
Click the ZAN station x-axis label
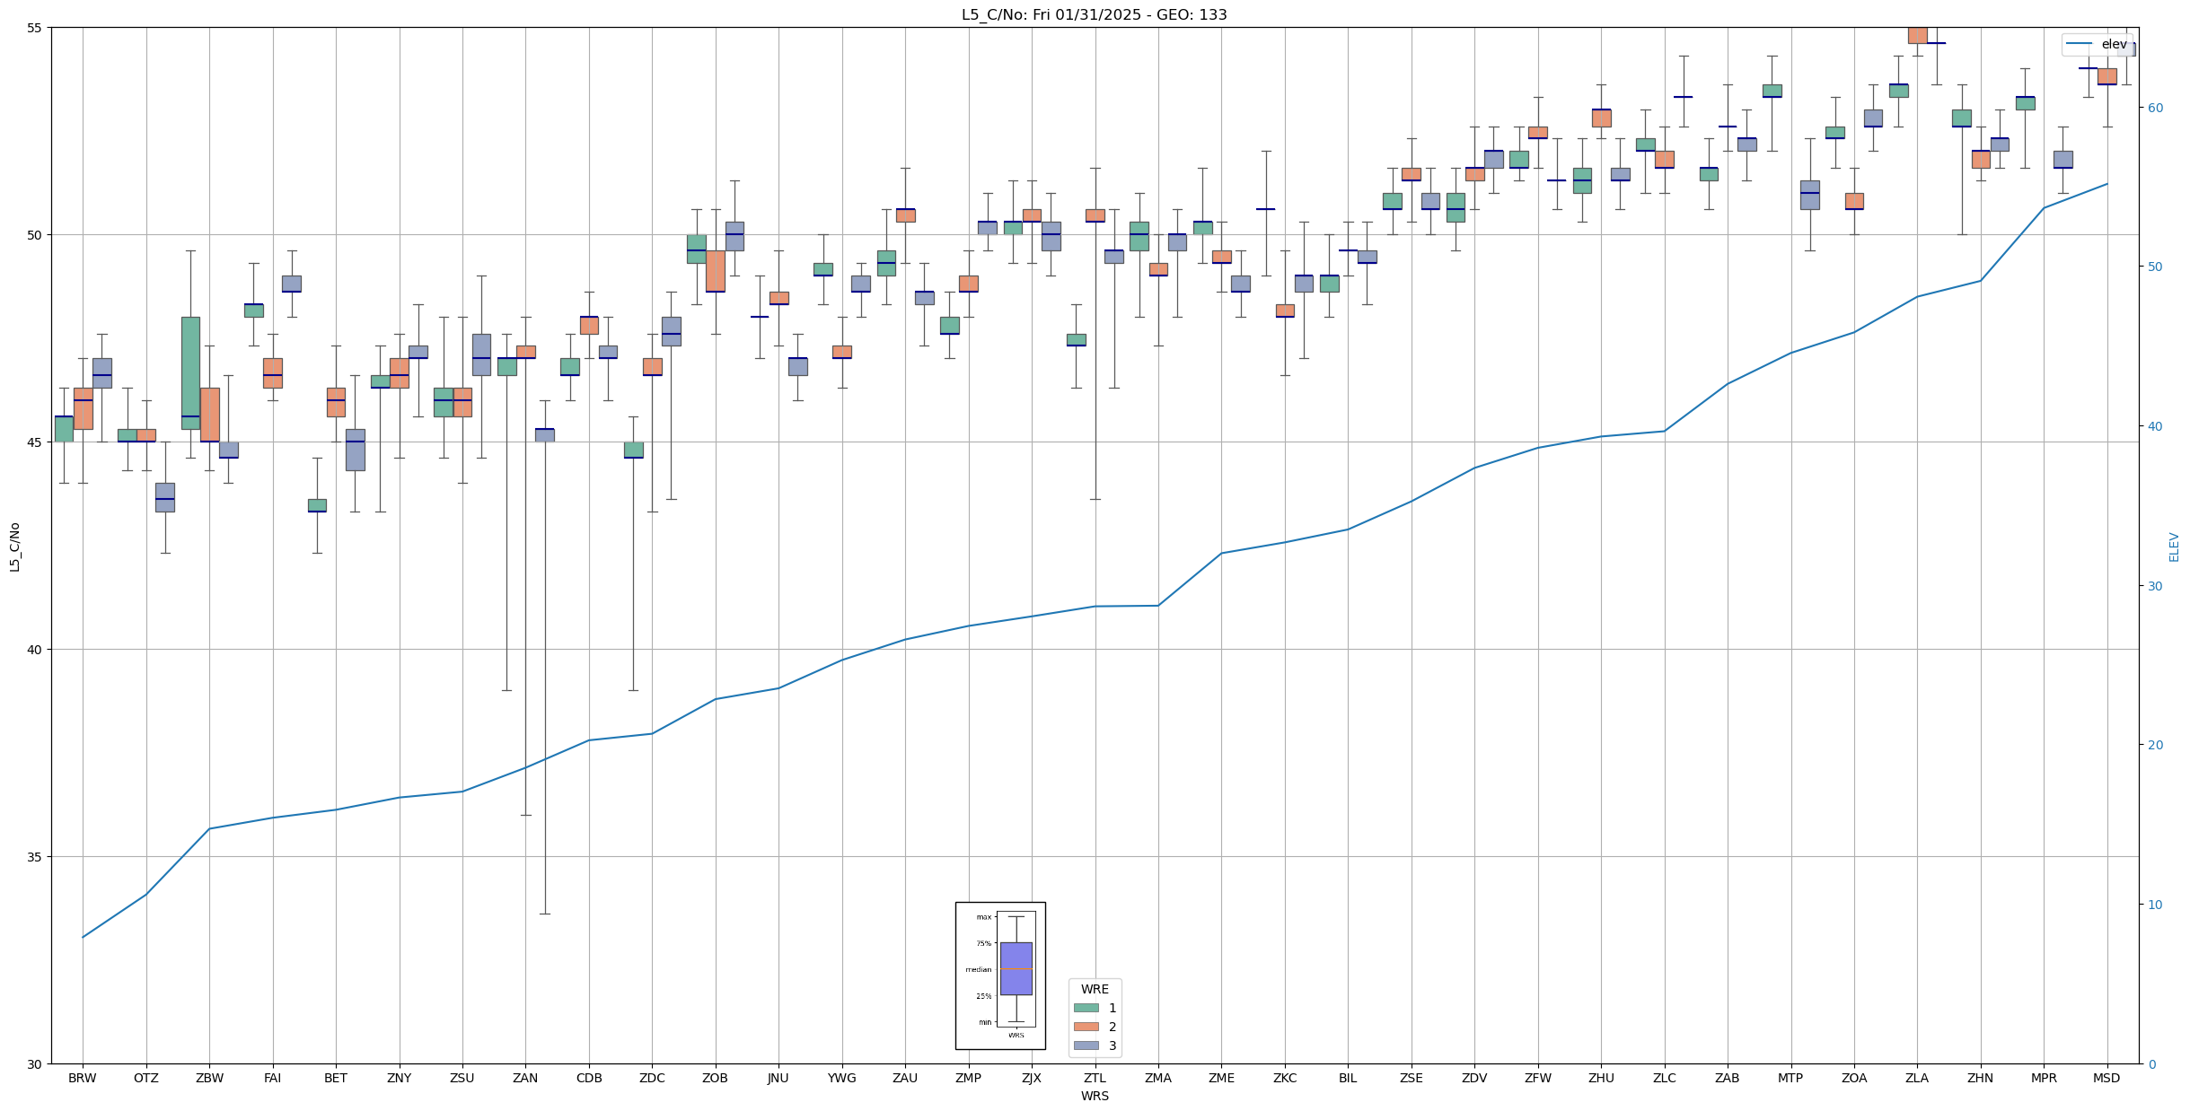pyautogui.click(x=525, y=1078)
